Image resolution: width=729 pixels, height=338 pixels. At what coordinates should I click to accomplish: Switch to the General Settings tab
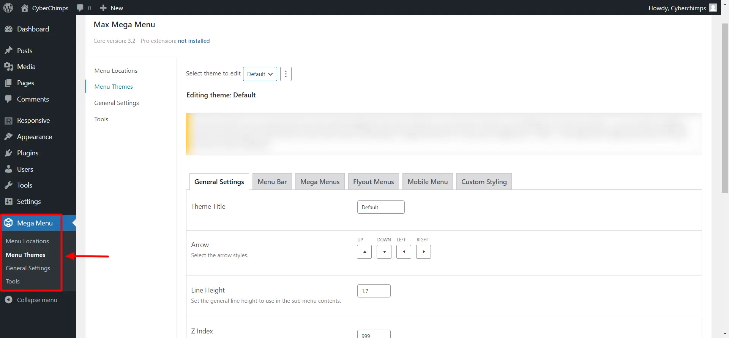[x=219, y=182]
